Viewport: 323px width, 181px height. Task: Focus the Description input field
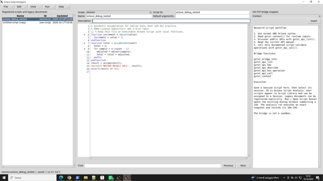[171, 21]
